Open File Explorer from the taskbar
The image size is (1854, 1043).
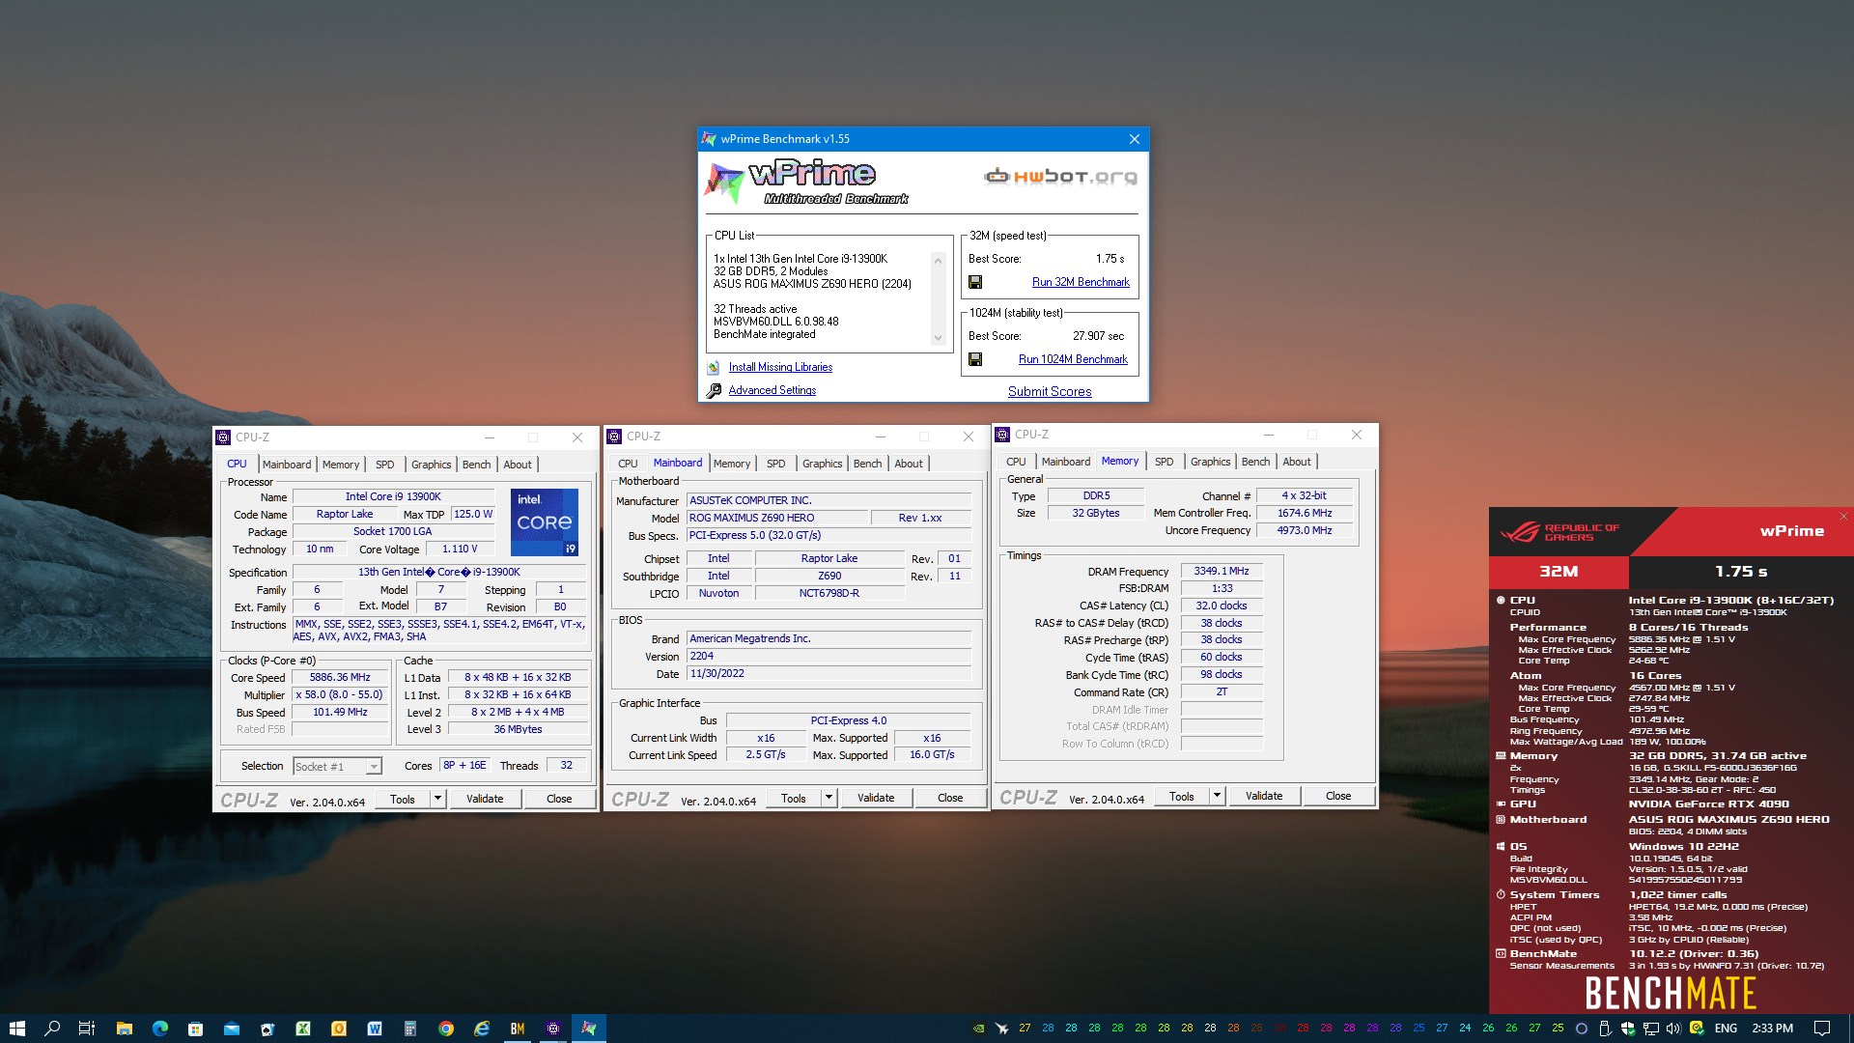coord(124,1029)
